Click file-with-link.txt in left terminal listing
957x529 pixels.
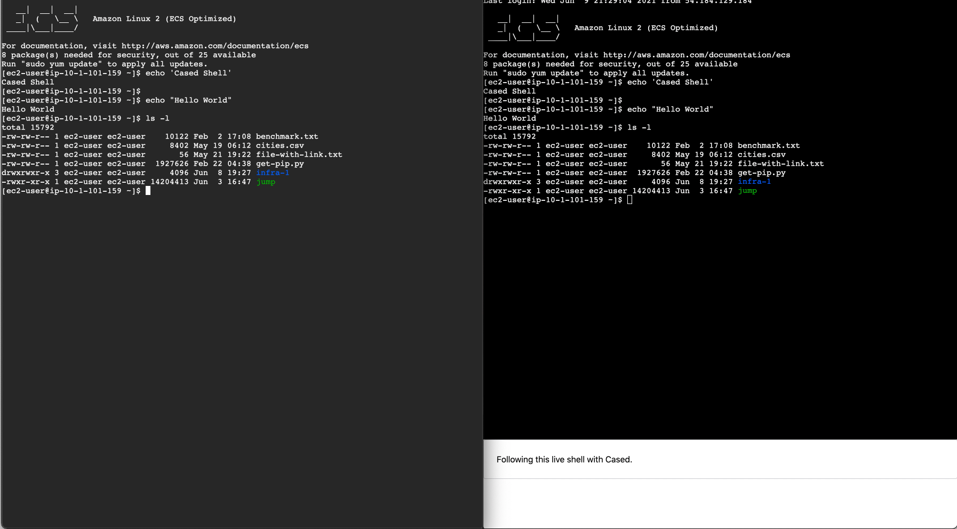click(299, 154)
